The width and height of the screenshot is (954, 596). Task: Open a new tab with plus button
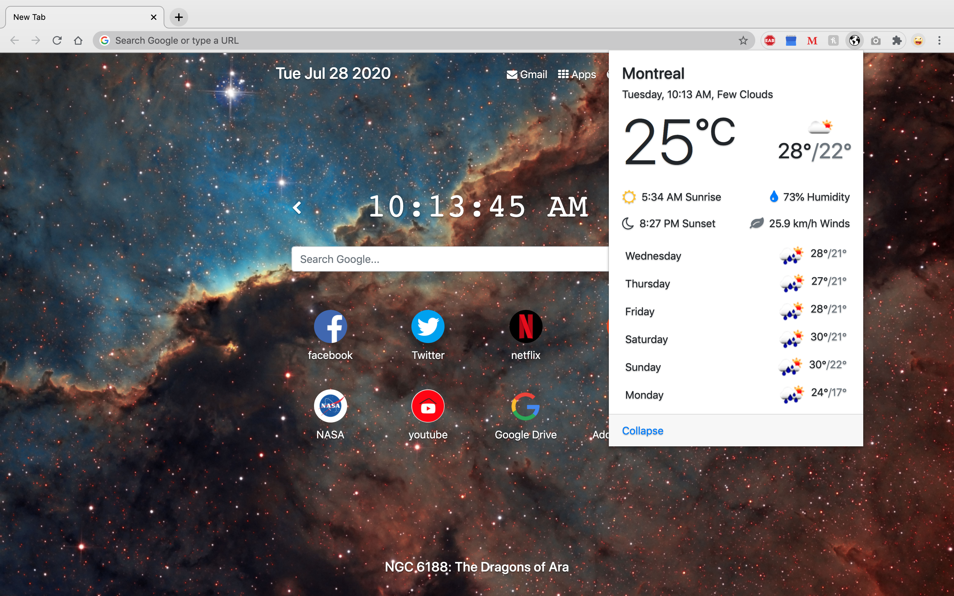tap(179, 17)
